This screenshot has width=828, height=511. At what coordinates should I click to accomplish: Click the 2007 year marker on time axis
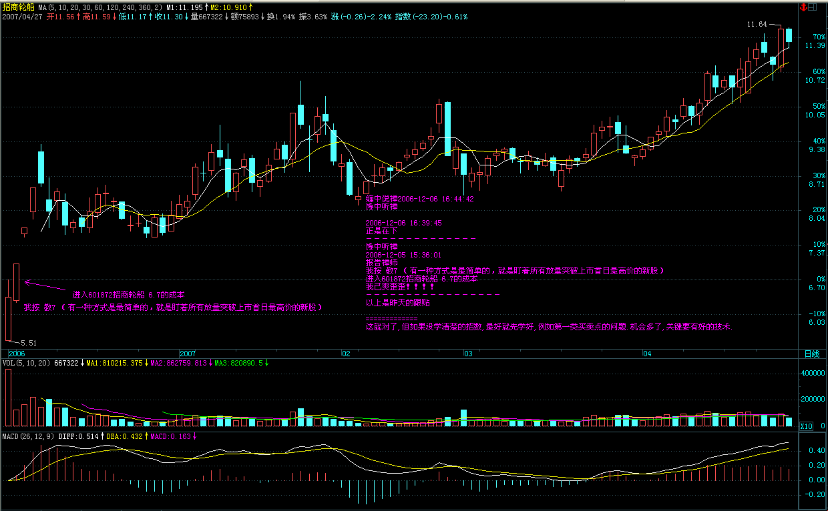188,354
